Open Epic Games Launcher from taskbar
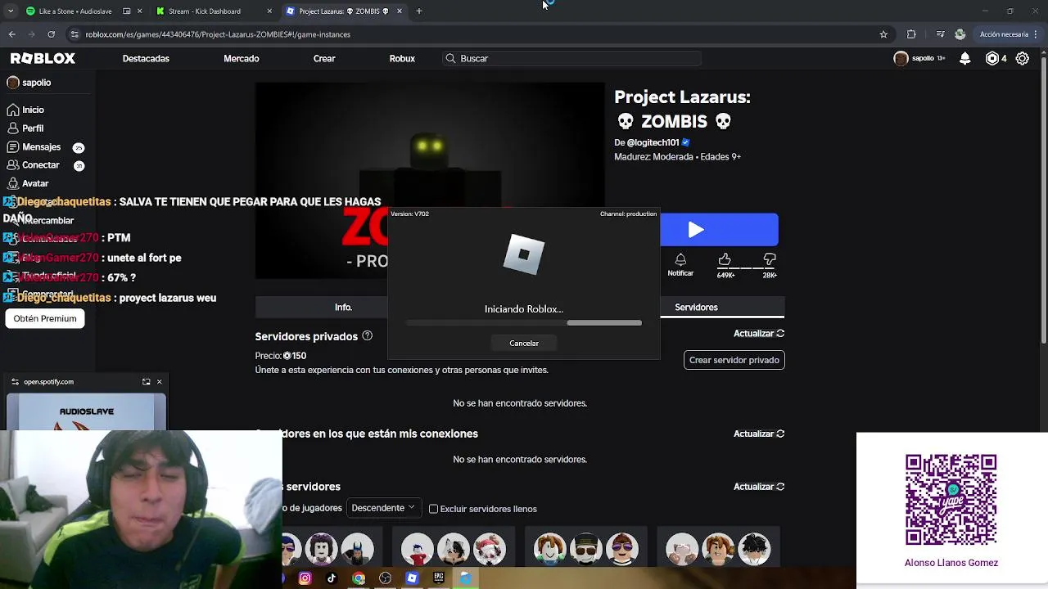 coord(439,578)
